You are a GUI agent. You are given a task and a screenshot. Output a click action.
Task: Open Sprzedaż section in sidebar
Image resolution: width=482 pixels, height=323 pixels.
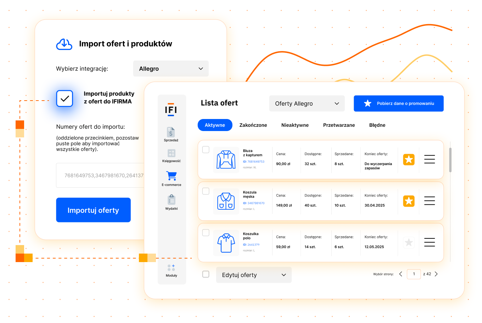[x=171, y=134]
